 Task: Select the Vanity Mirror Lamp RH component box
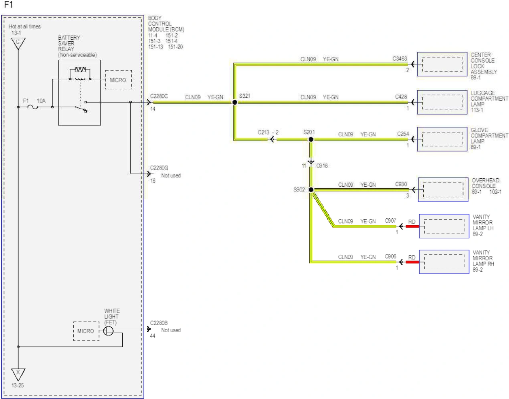(444, 262)
